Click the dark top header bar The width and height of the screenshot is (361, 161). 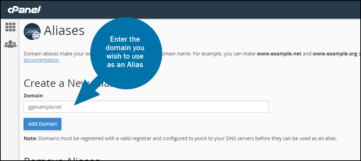(x=180, y=10)
